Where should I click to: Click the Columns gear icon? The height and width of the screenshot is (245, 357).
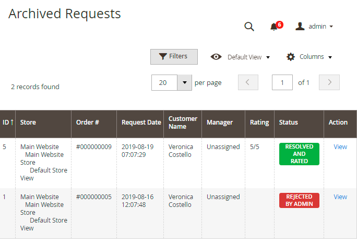[x=291, y=57]
